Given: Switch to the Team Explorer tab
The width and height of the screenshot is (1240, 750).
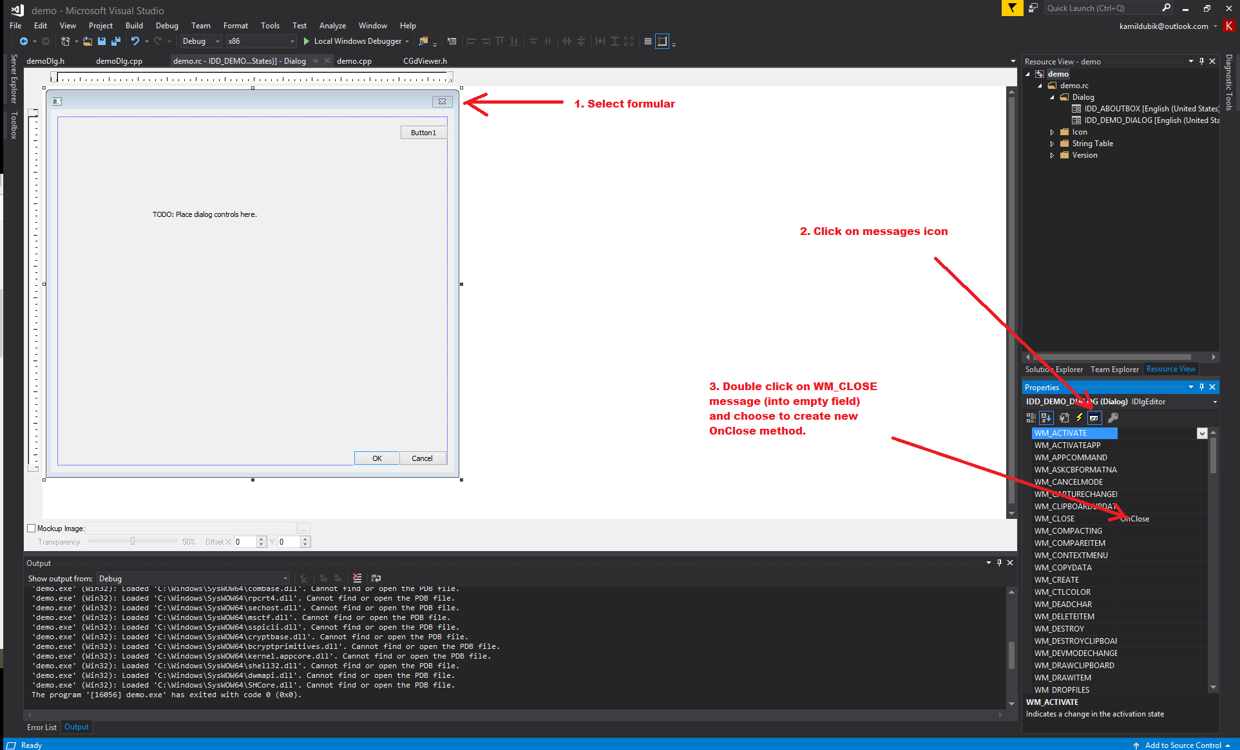Looking at the screenshot, I should click(x=1114, y=370).
